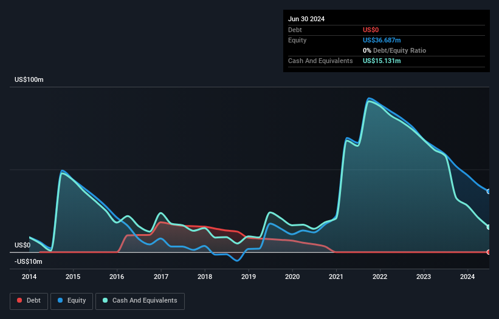Screen dimensions: 499x319
Task: Toggle the Debt legend button
Action: pos(29,301)
